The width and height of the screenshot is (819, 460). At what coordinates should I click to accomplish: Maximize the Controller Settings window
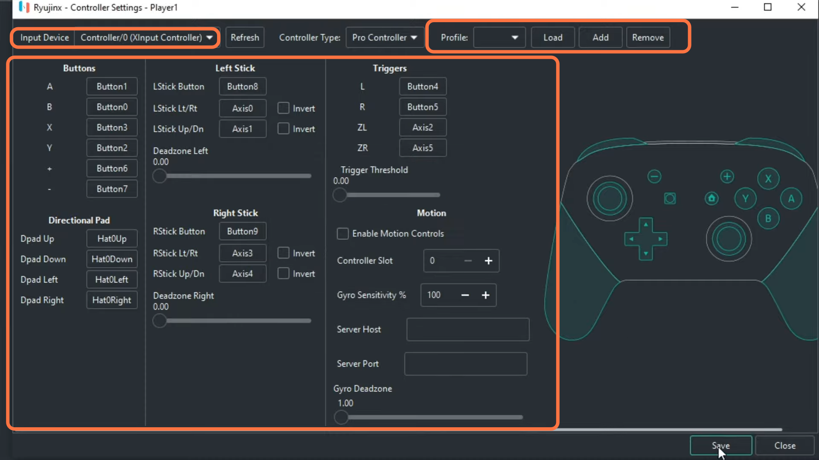tap(768, 7)
